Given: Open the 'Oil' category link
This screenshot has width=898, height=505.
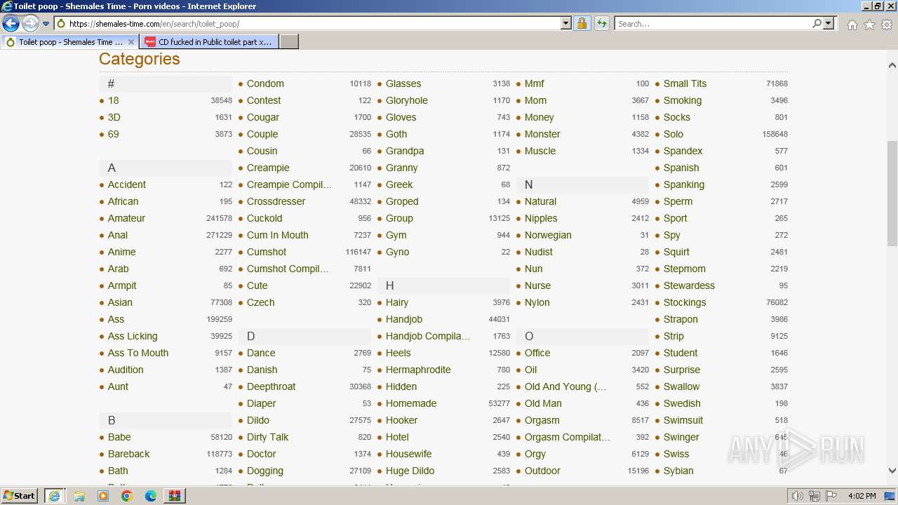Looking at the screenshot, I should (530, 370).
